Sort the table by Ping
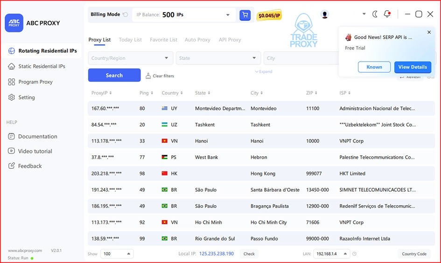The image size is (441, 263). 146,93
